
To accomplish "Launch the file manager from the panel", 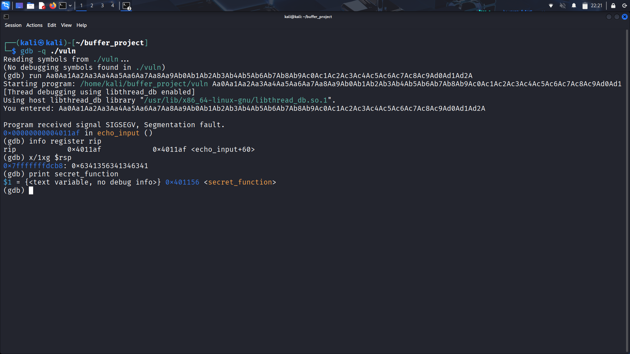I will (x=31, y=5).
